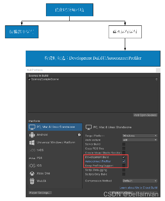Click the Autoconnect Profiler label text
Image resolution: width=165 pixels, height=201 pixels.
point(98,161)
